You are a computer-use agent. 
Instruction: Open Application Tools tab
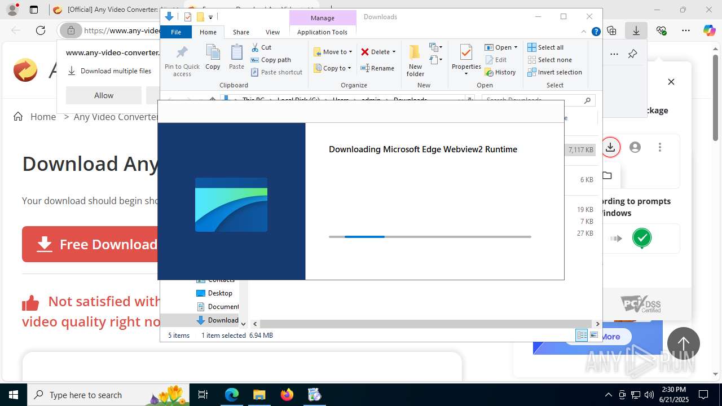tap(322, 32)
